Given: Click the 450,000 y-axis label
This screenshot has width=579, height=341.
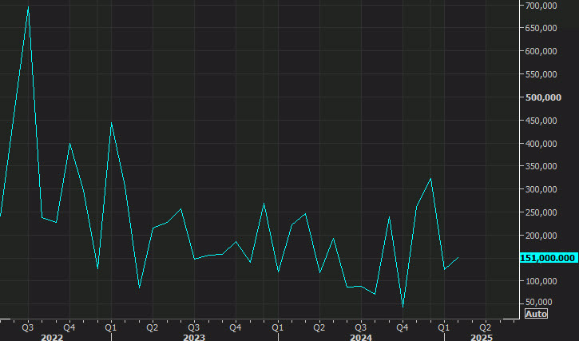Looking at the screenshot, I should coord(541,121).
